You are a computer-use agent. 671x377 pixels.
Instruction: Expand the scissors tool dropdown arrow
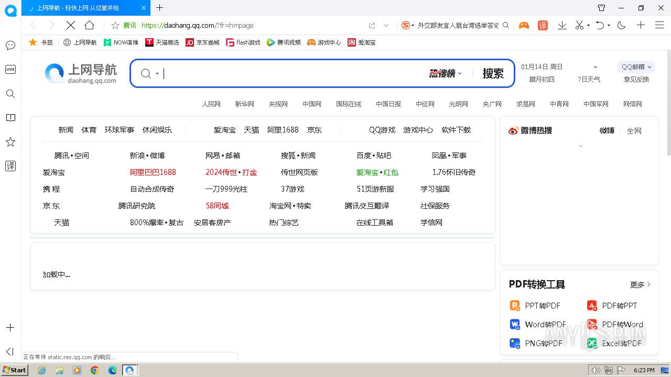[x=588, y=25]
